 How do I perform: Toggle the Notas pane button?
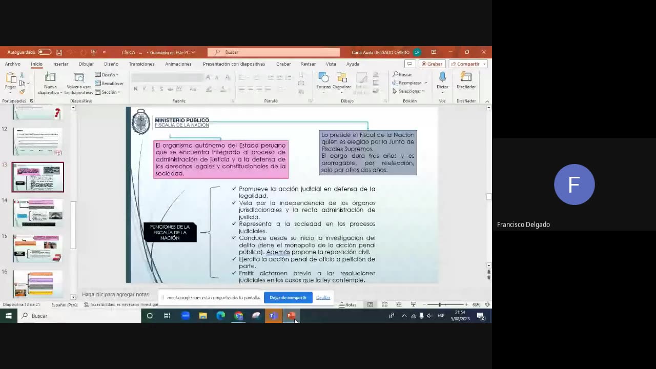347,305
